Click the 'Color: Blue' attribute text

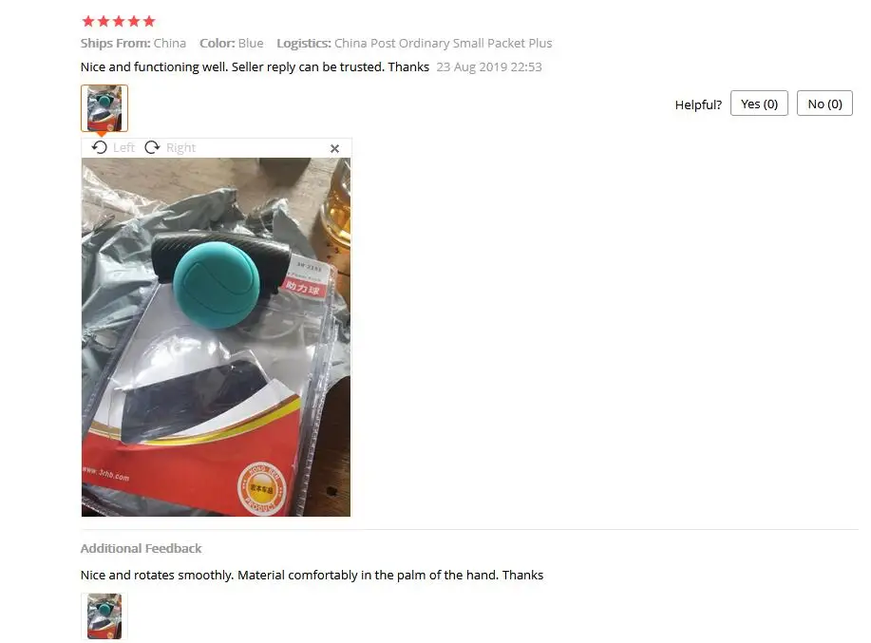click(x=232, y=44)
